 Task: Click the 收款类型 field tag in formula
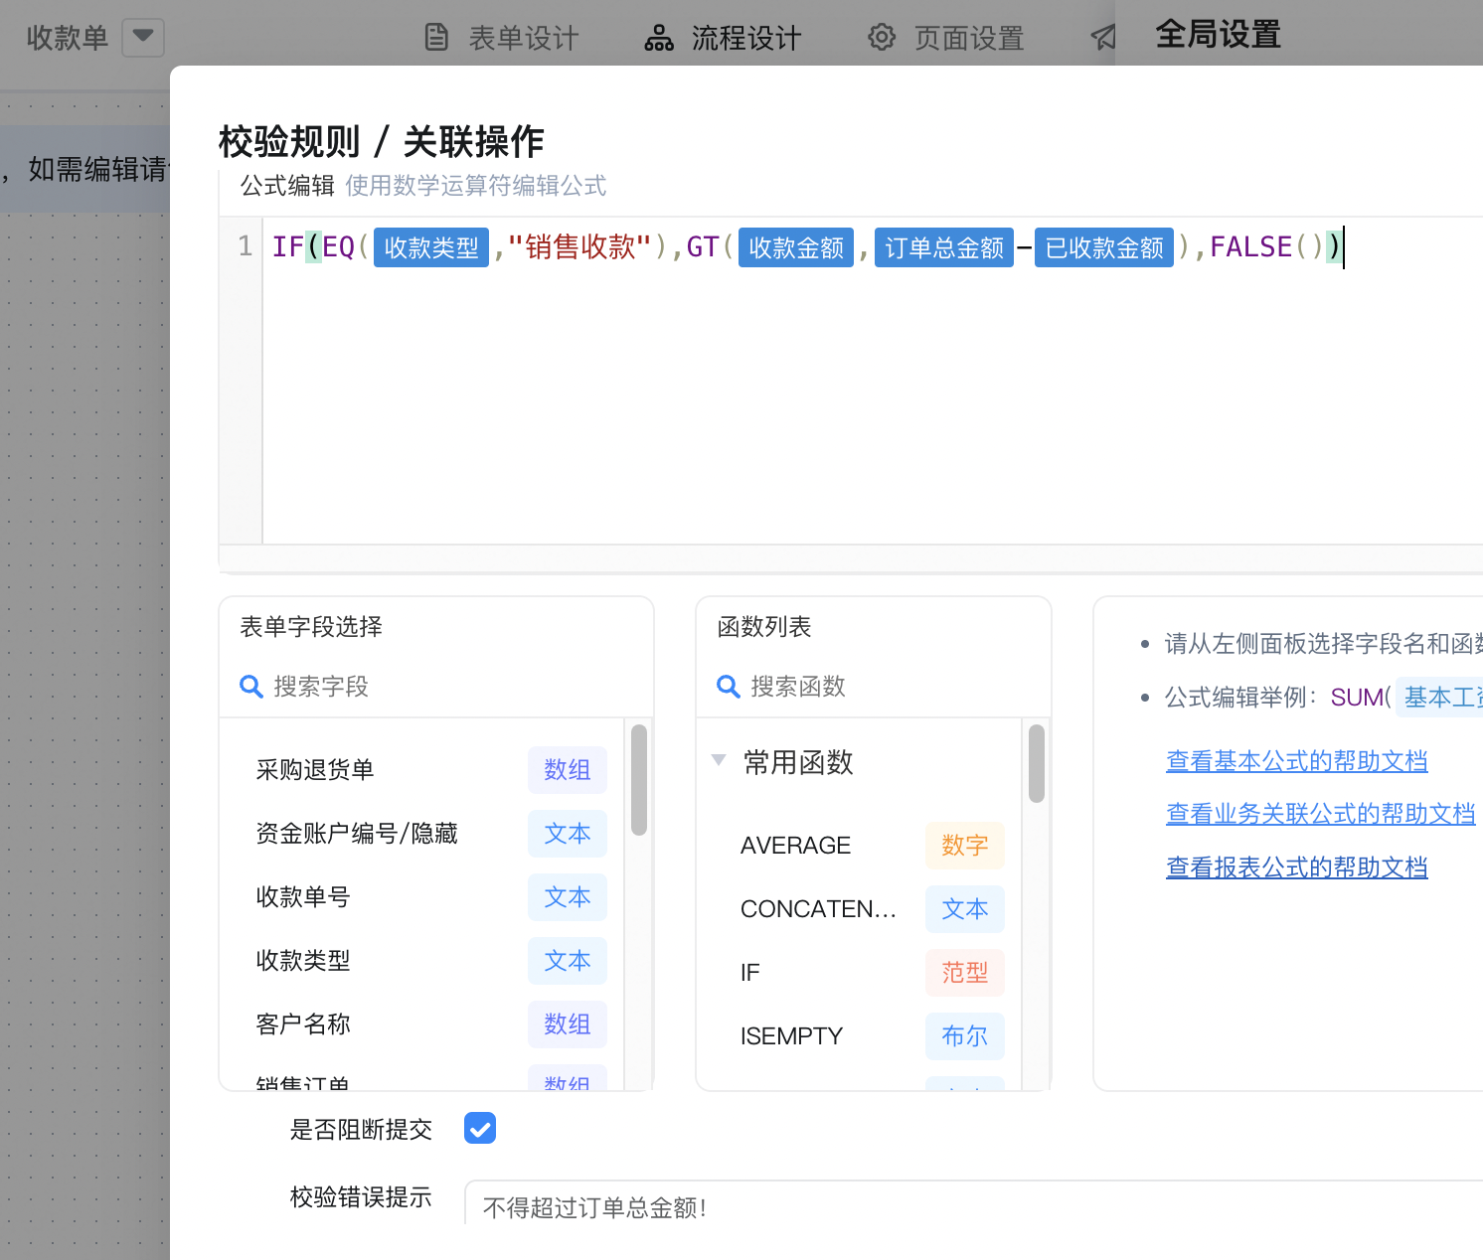click(x=431, y=247)
